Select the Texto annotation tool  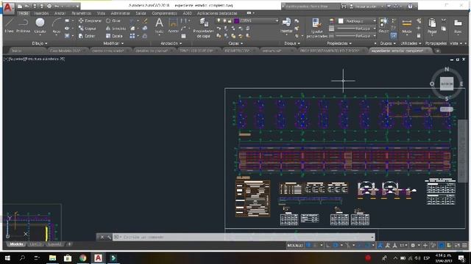pyautogui.click(x=159, y=26)
